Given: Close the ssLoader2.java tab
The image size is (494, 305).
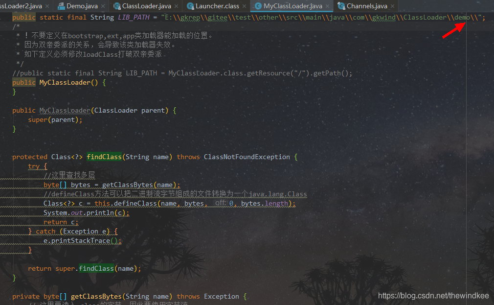Looking at the screenshot, I should [47, 6].
